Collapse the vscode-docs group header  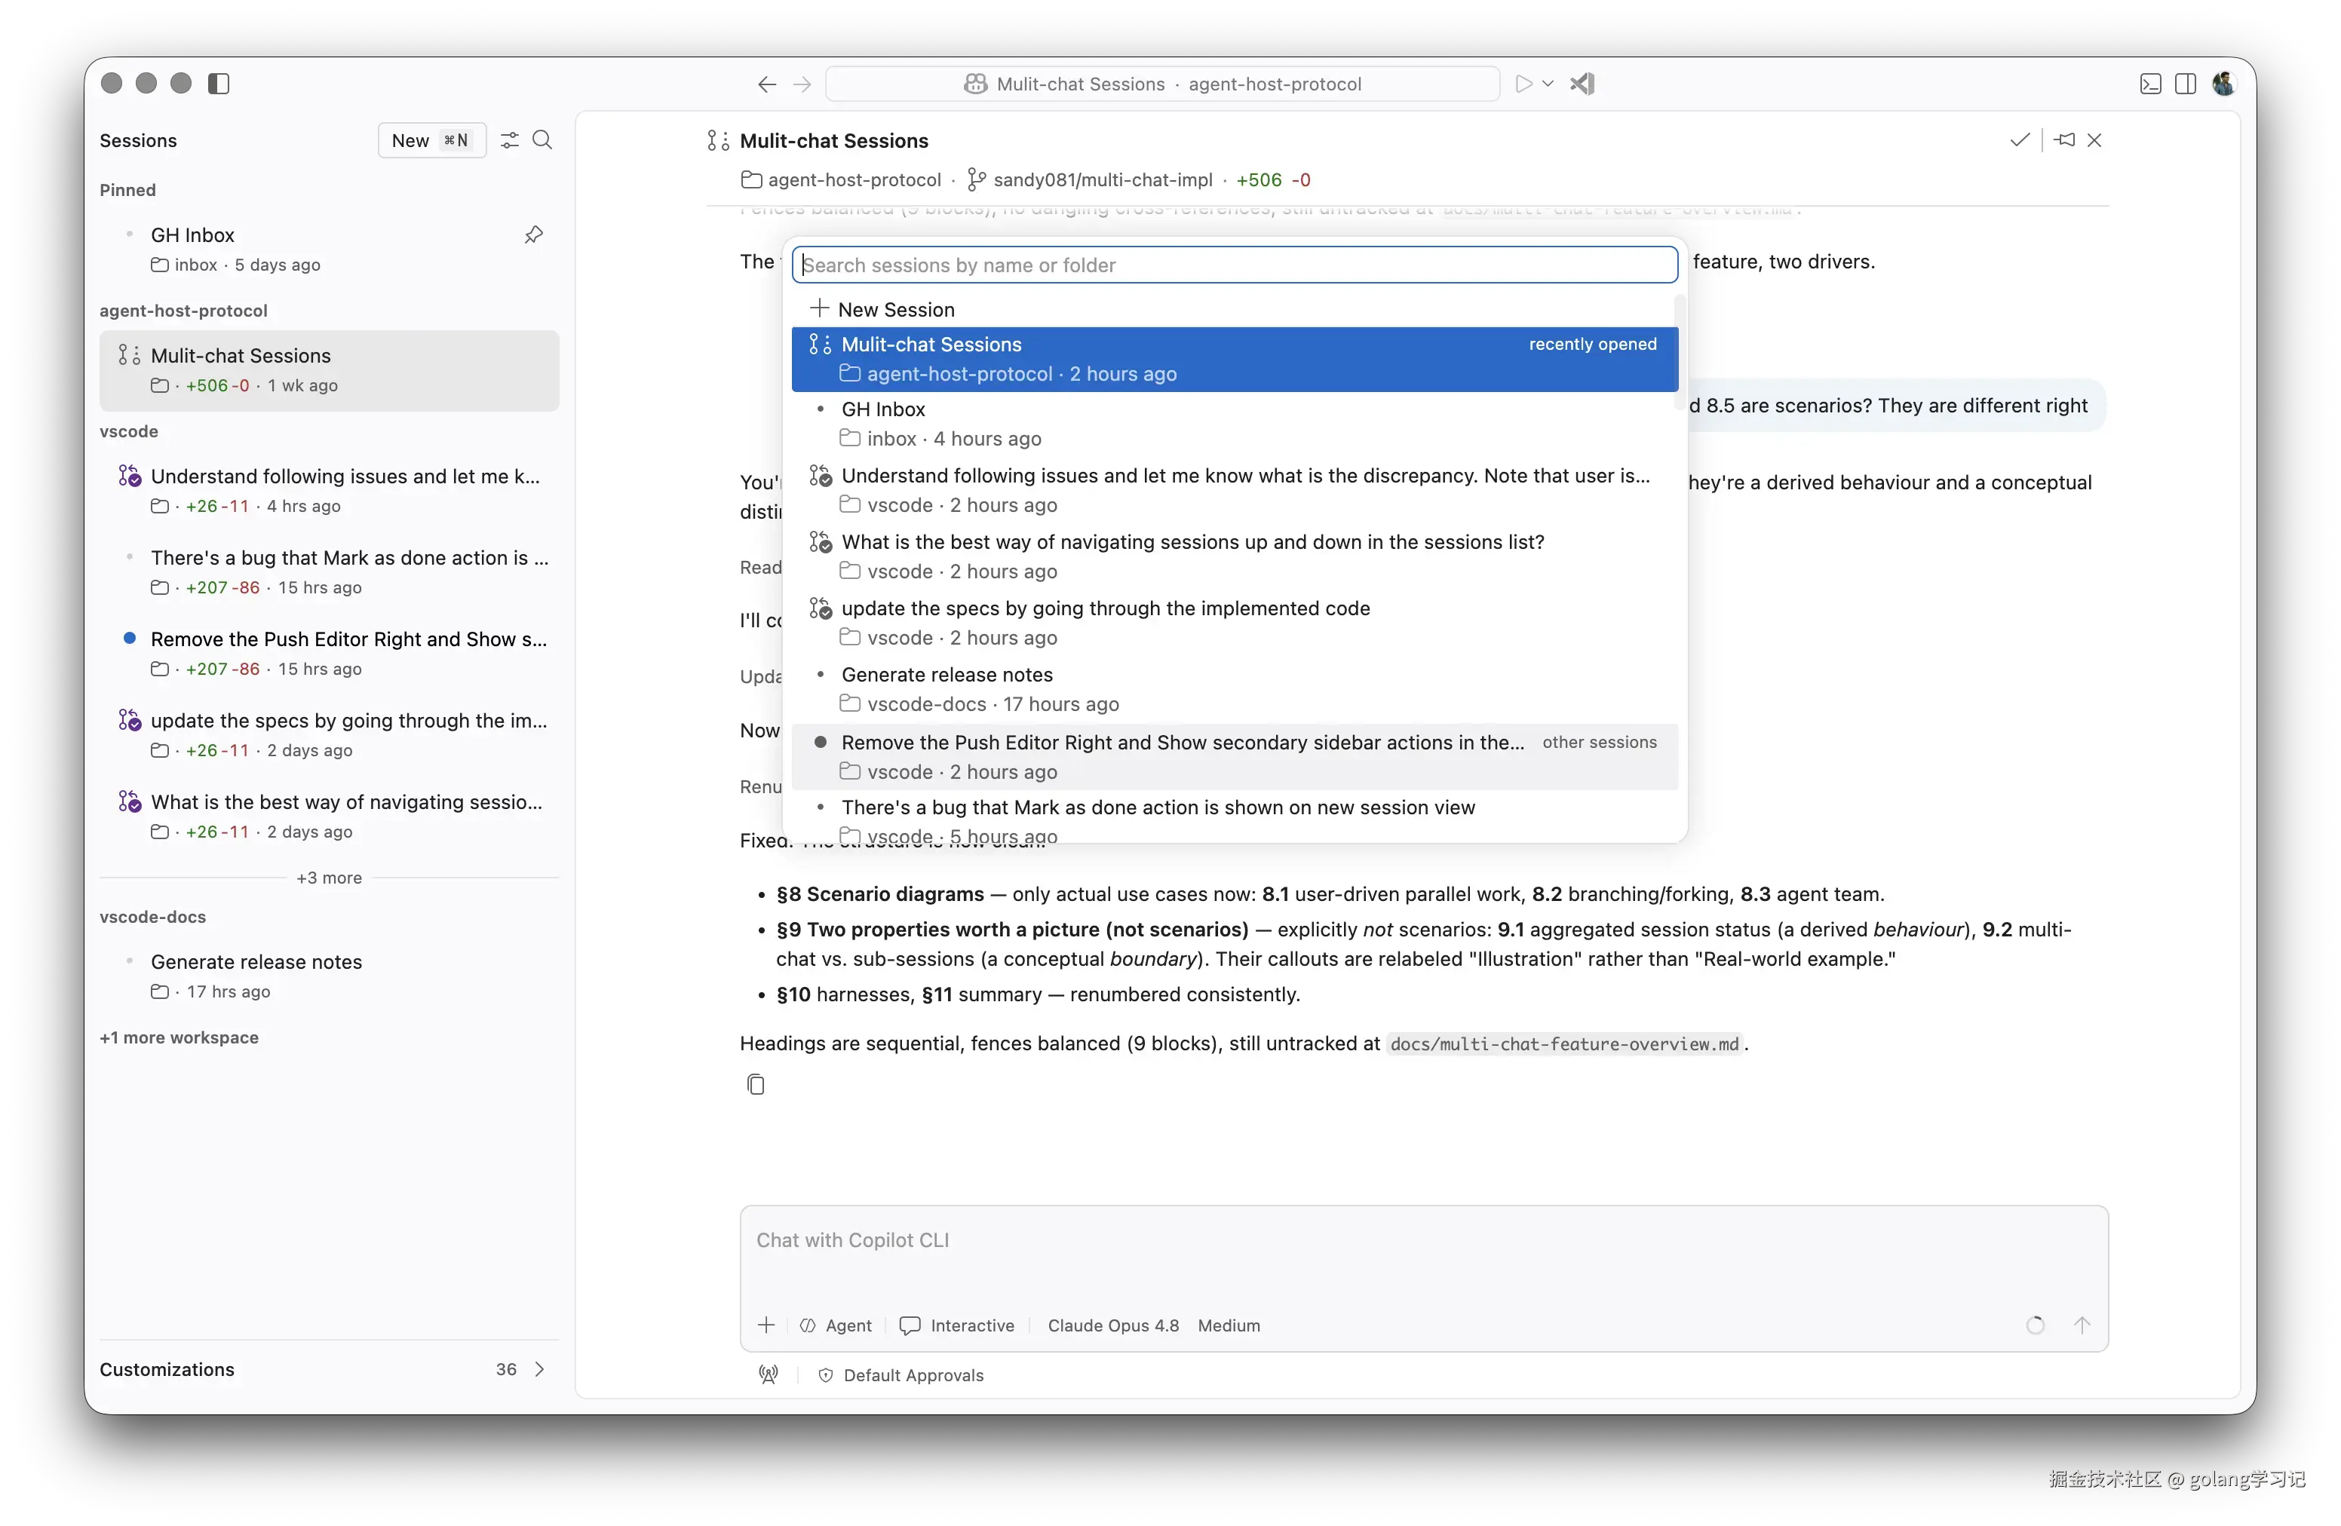153,918
